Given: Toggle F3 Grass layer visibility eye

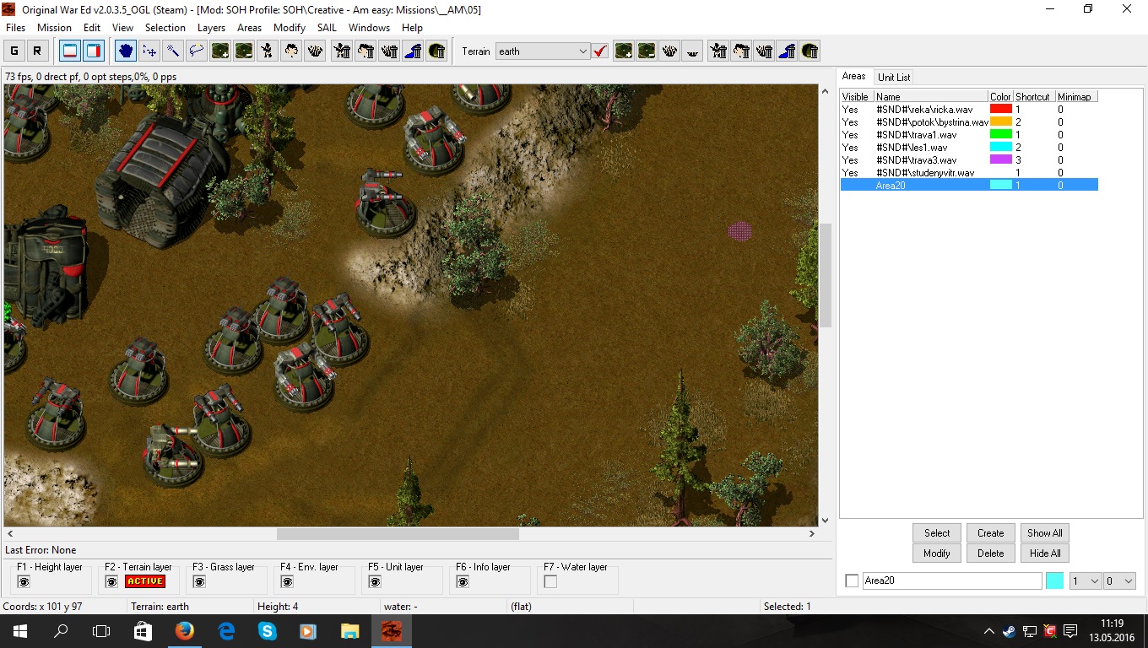Looking at the screenshot, I should click(x=199, y=581).
